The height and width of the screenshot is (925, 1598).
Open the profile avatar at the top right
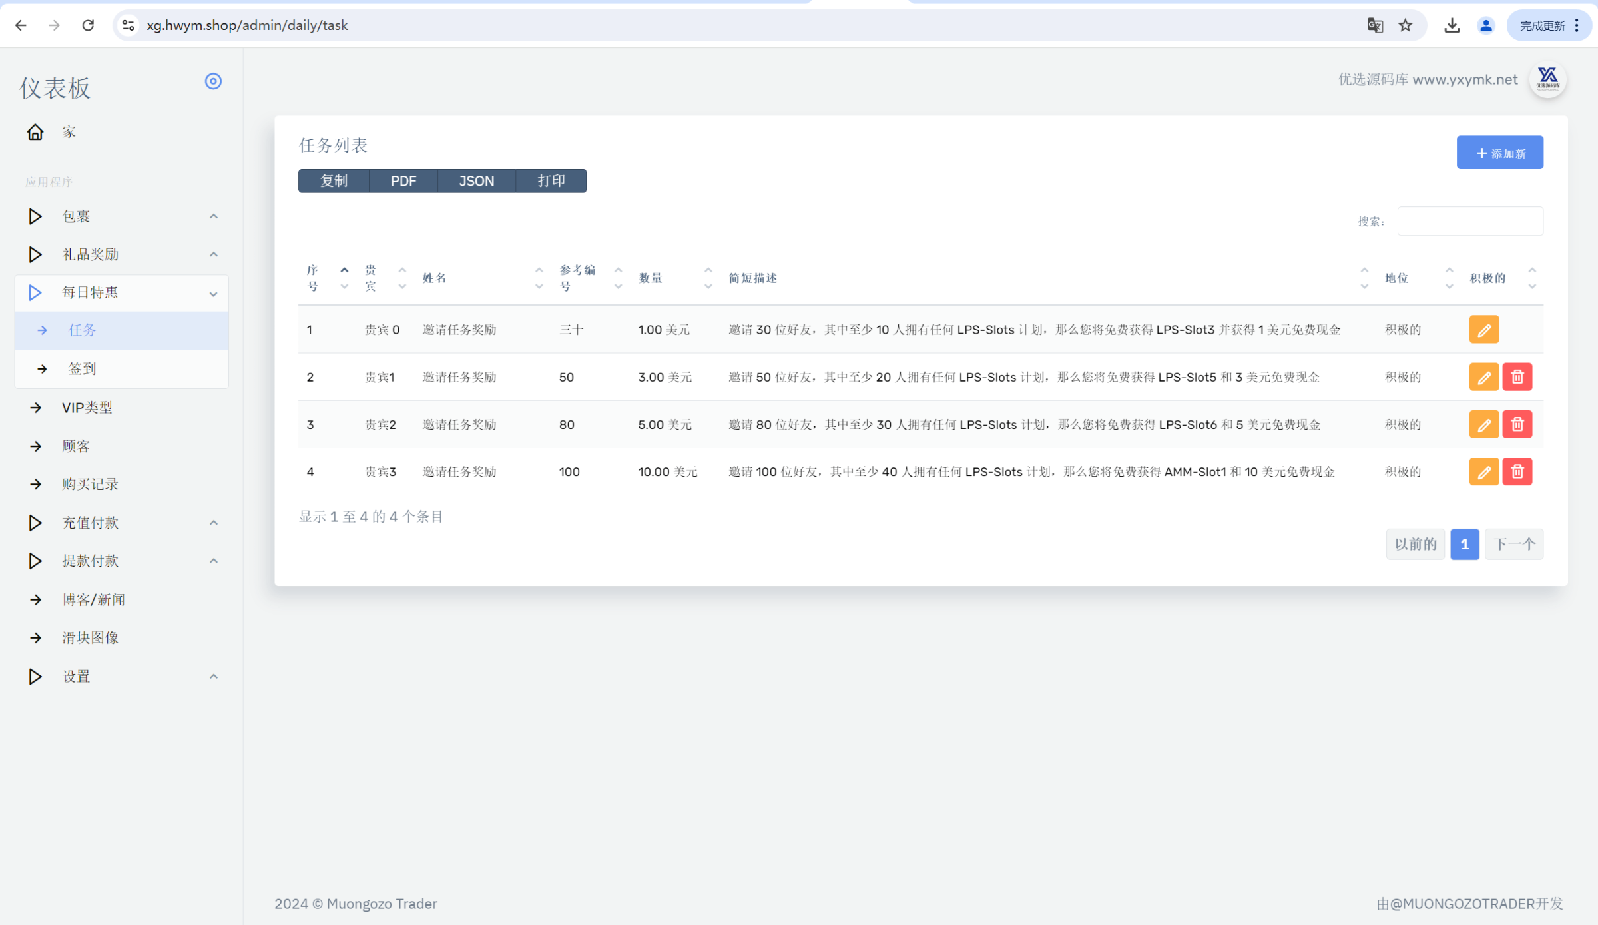[1548, 79]
